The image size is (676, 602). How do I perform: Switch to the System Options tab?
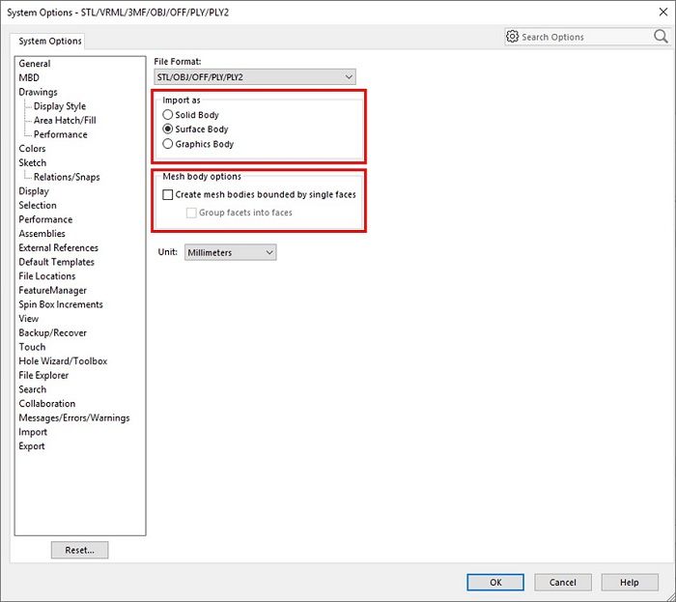point(50,42)
